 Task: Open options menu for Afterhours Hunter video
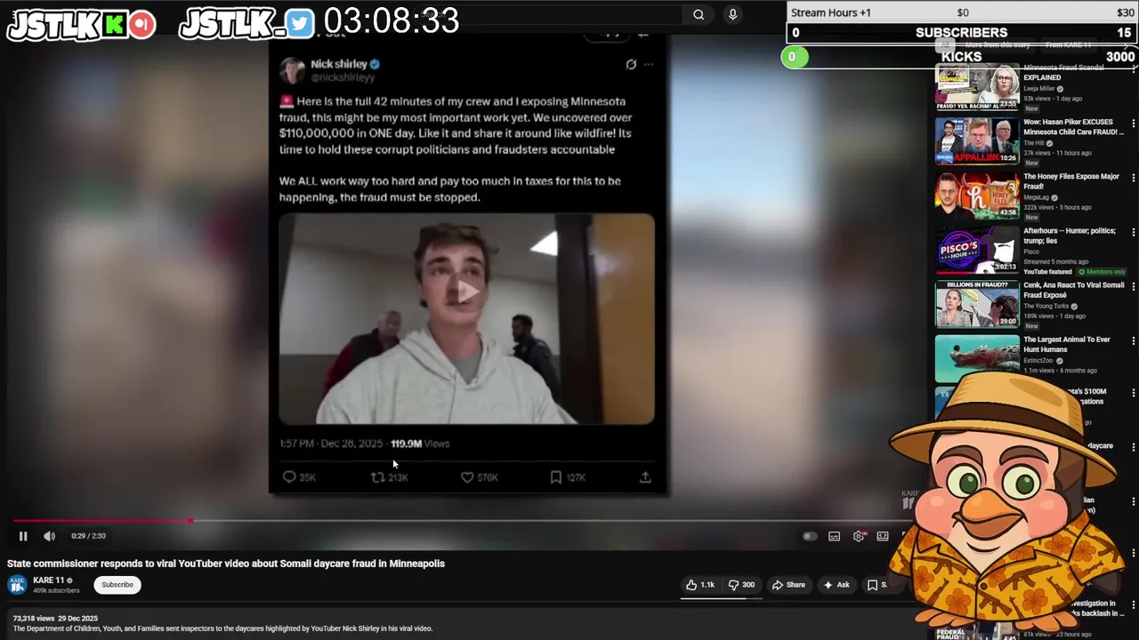tap(1133, 232)
